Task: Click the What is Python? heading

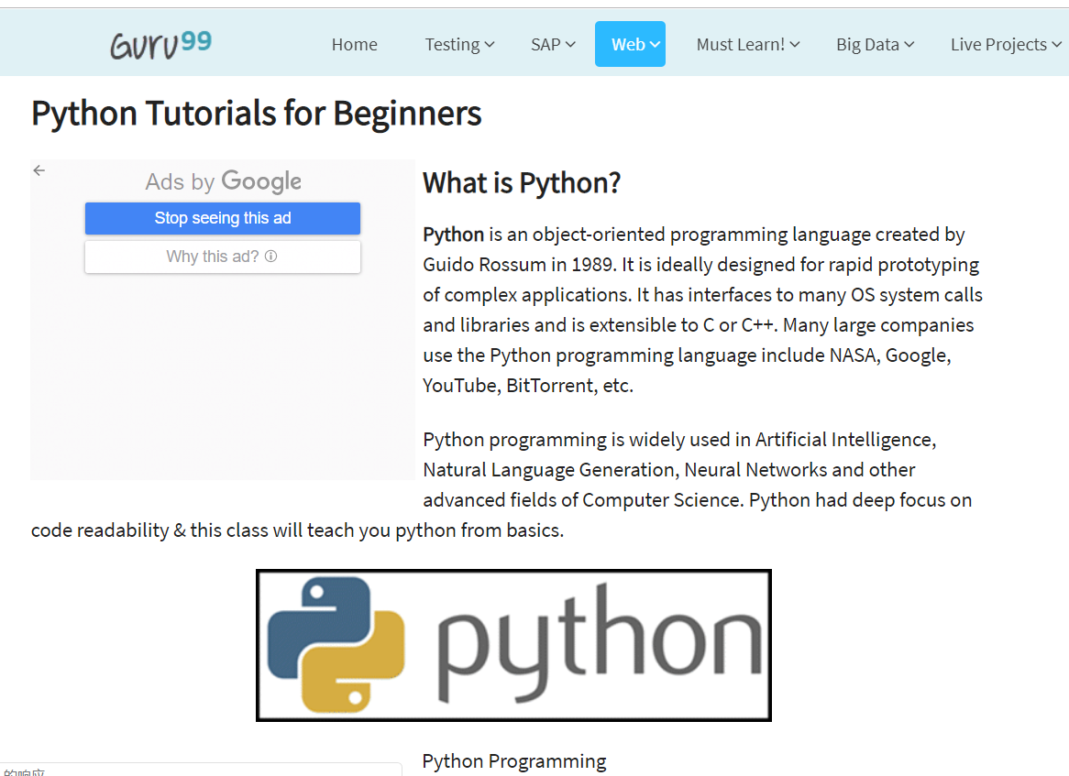Action: [x=522, y=183]
